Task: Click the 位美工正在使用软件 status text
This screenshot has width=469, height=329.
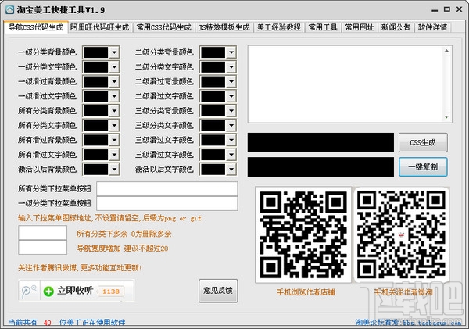Action: pyautogui.click(x=92, y=323)
